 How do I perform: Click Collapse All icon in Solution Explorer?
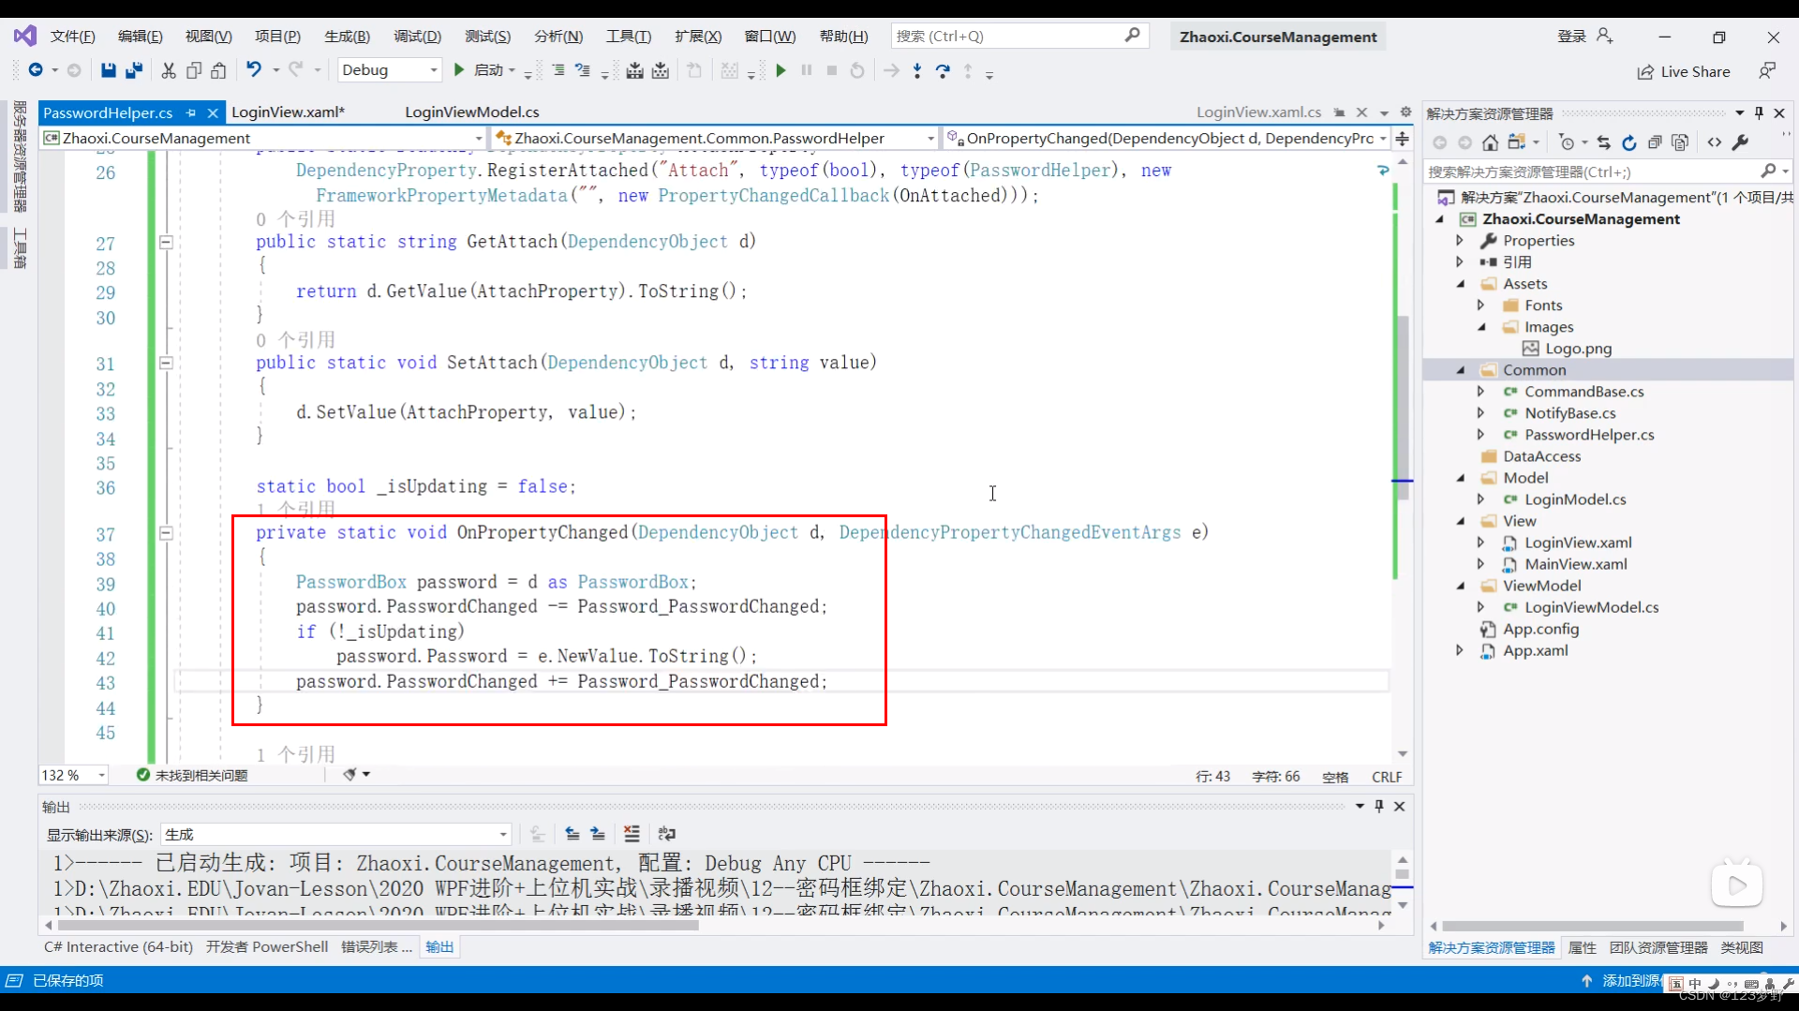coord(1655,142)
